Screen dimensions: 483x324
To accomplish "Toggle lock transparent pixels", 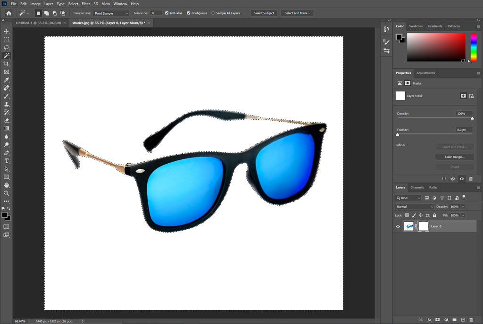I will [407, 215].
